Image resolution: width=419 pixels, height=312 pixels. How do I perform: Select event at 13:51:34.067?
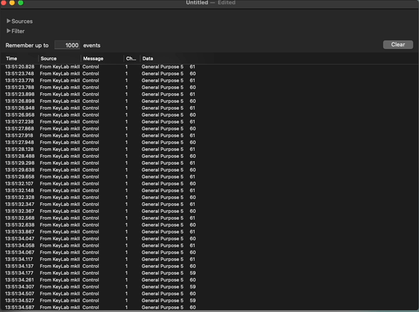click(209, 252)
